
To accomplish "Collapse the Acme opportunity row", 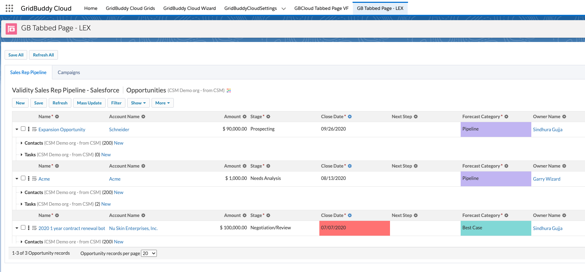I will click(17, 179).
